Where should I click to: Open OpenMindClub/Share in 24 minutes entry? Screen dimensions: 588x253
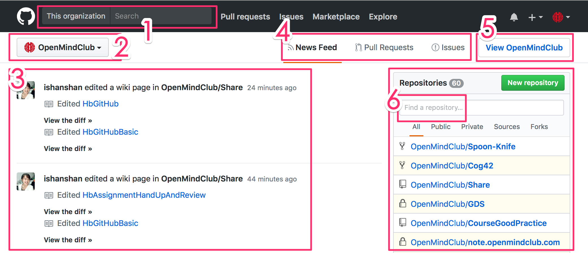coord(202,88)
